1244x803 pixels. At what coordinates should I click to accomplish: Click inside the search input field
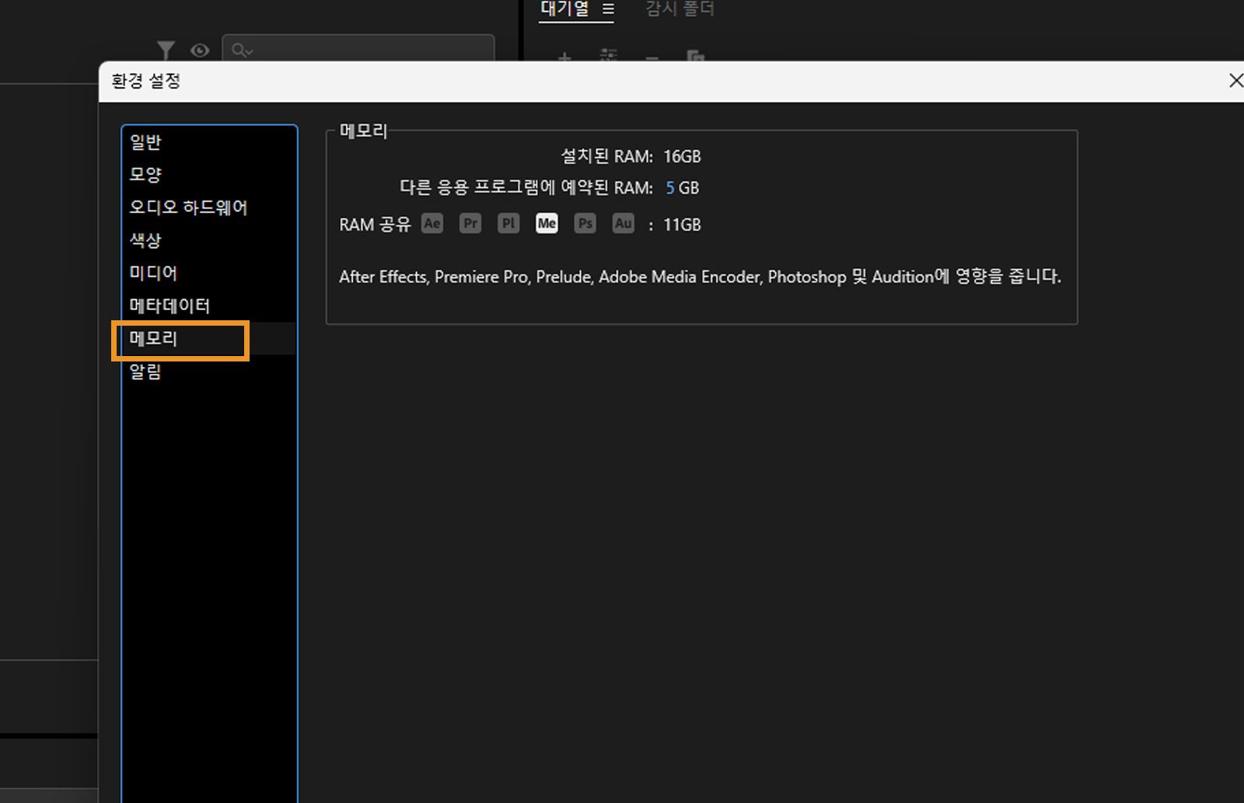(358, 50)
